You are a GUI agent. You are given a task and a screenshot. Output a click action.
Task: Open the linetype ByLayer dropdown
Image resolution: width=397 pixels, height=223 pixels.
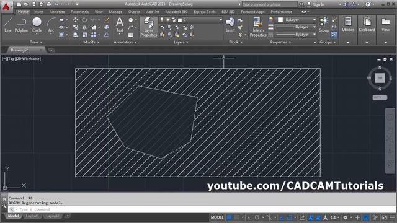(295, 35)
